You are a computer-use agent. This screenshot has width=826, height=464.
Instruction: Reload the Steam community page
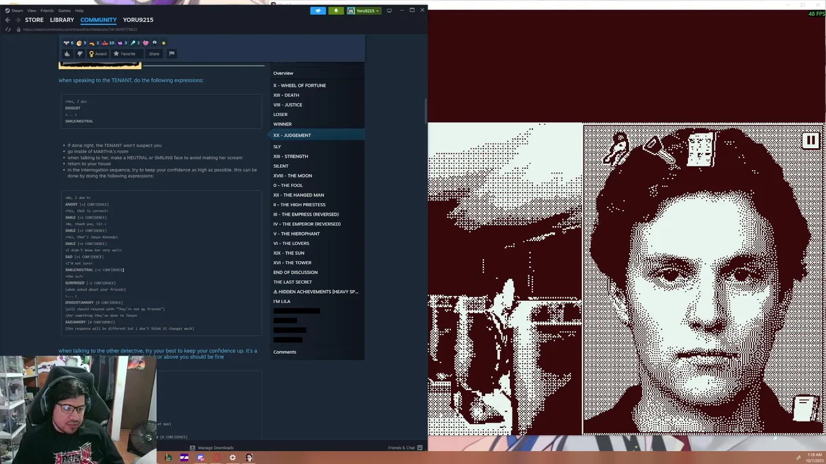(x=8, y=30)
